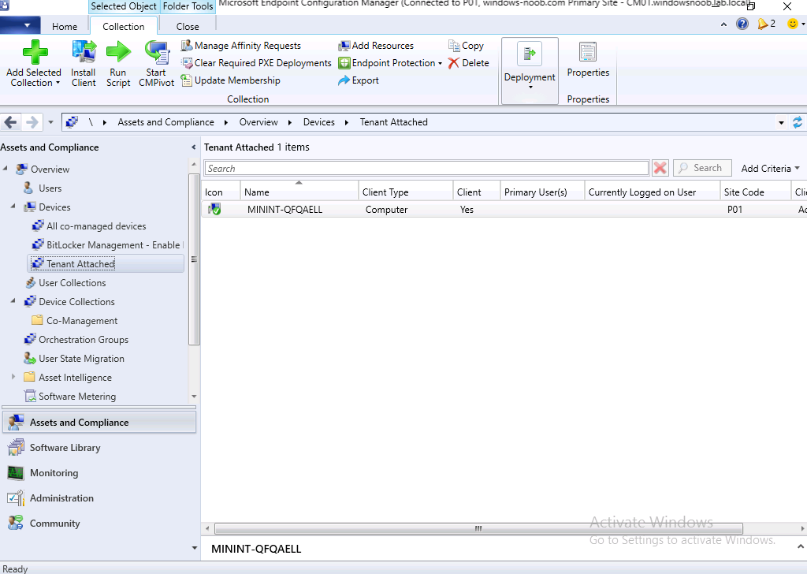This screenshot has width=807, height=574.
Task: Switch to the Collection ribbon tab
Action: pyautogui.click(x=124, y=26)
